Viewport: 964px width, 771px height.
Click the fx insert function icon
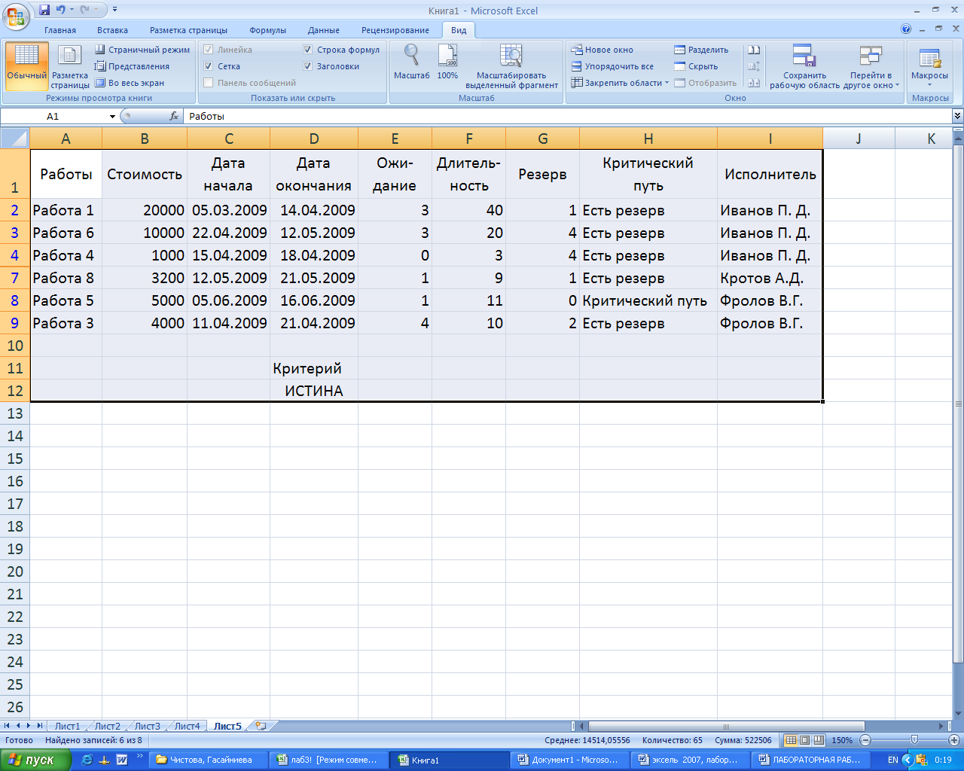174,116
